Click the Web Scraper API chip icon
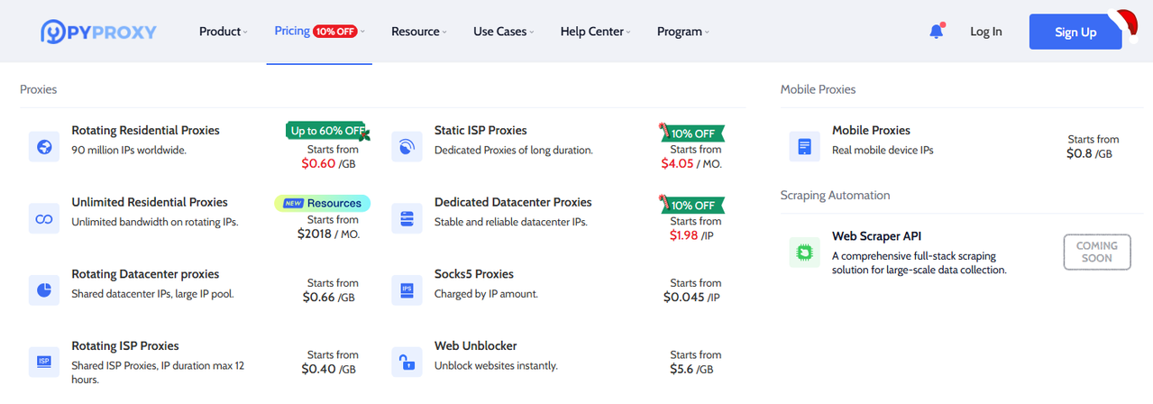Viewport: 1153px width, 404px height. (805, 252)
